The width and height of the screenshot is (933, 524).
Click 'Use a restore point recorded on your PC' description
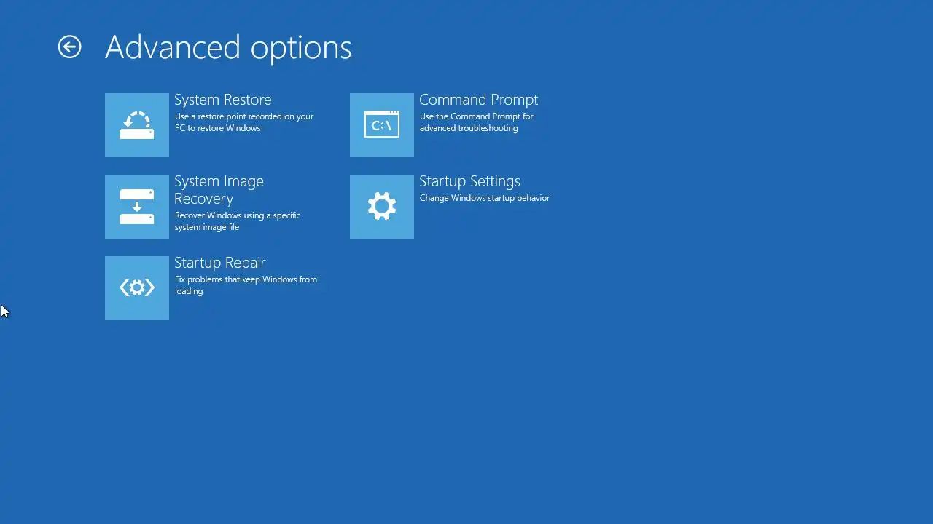[244, 122]
